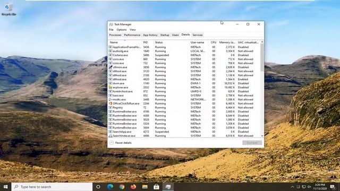Sort by the PID column header
This screenshot has height=191, width=340.
pyautogui.click(x=148, y=42)
